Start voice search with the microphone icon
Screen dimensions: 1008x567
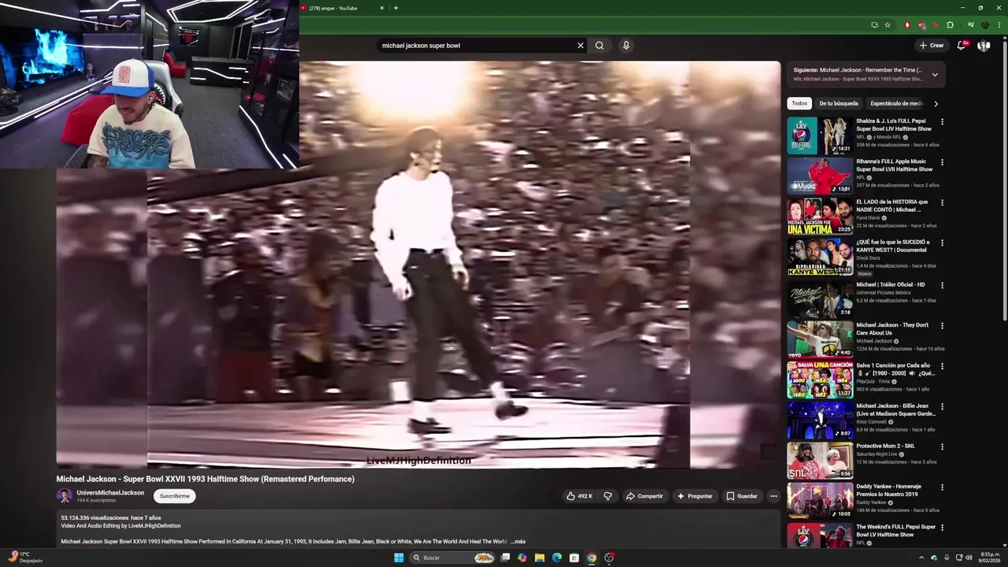pos(626,46)
